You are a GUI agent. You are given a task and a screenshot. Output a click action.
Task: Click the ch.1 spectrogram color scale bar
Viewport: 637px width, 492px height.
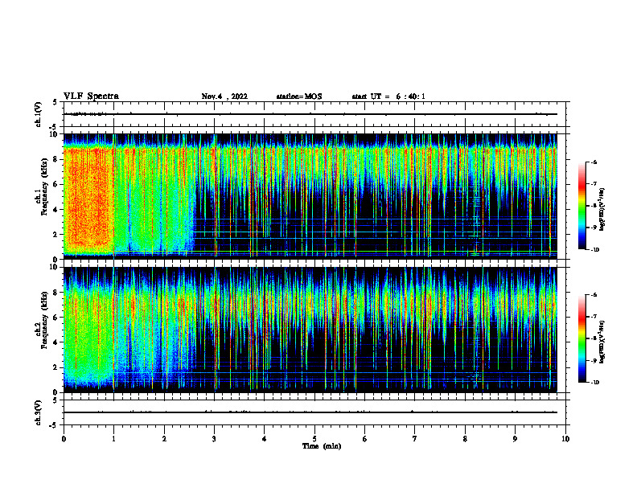pos(582,206)
